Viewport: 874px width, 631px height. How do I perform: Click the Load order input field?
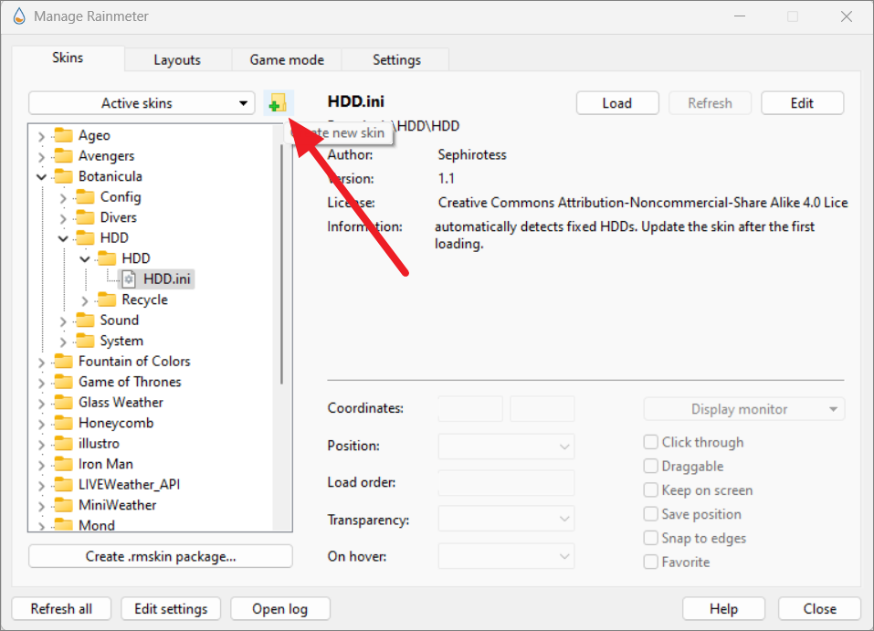(x=506, y=483)
